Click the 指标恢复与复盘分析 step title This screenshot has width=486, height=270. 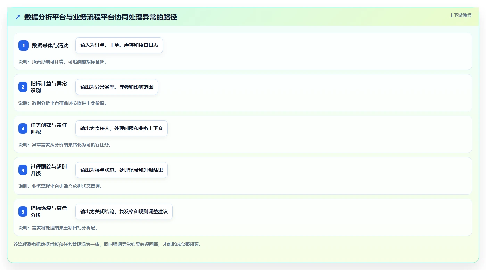click(49, 211)
